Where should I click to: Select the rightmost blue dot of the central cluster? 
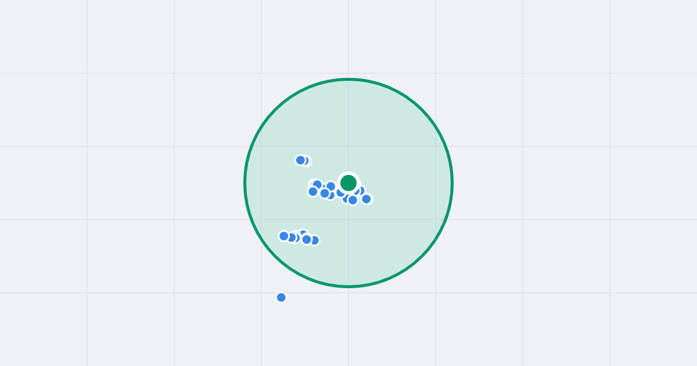[x=366, y=199]
